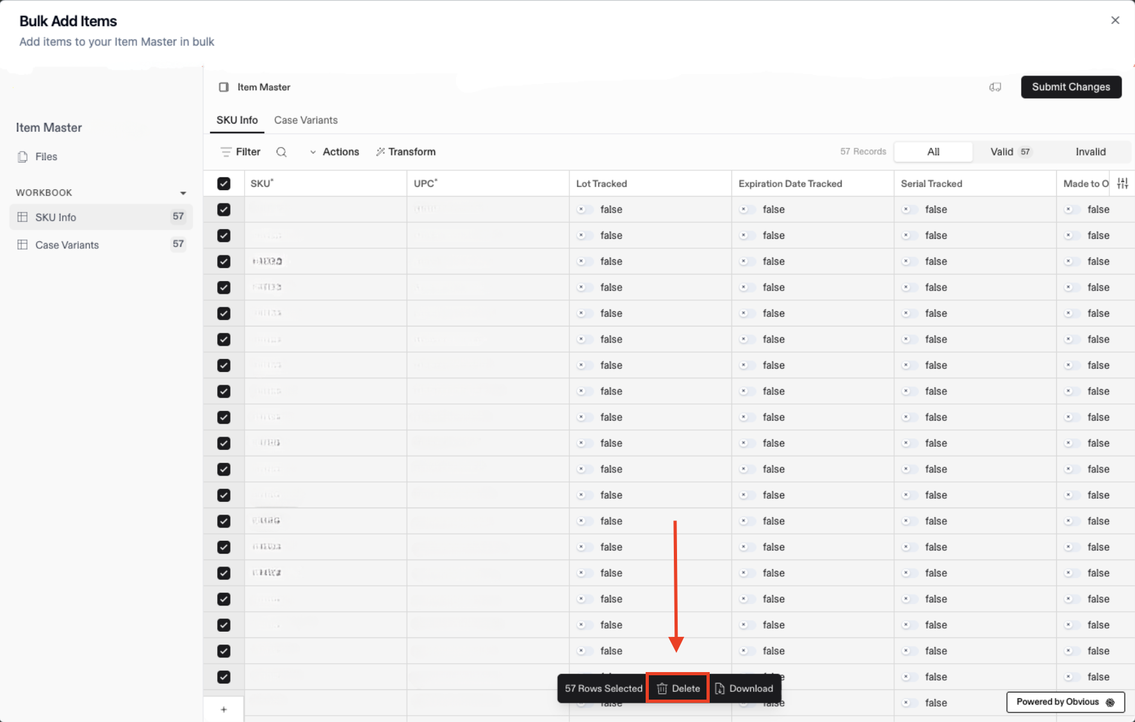Click the SKU column header
The image size is (1135, 722).
325,184
